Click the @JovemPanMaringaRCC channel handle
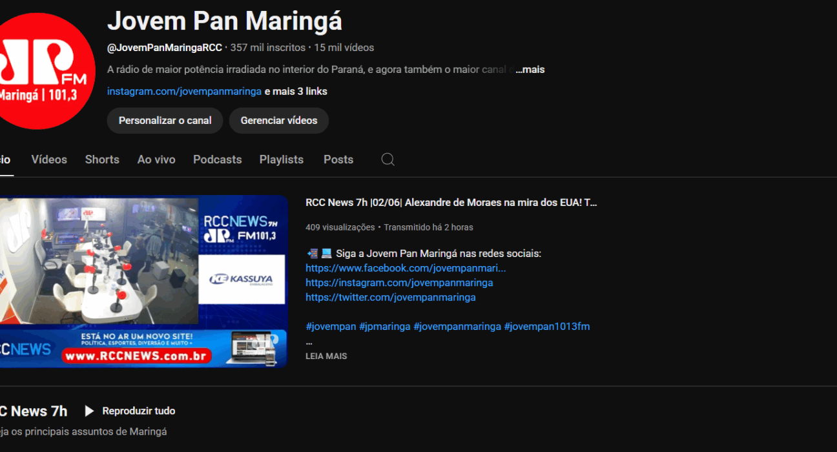Screen dimensions: 837x452 (x=165, y=48)
